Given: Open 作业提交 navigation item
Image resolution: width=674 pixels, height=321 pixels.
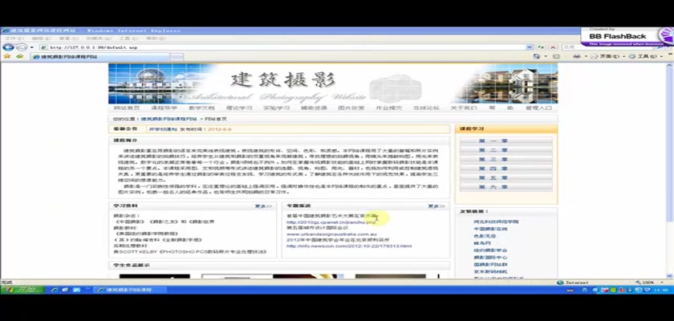Looking at the screenshot, I should (x=388, y=108).
